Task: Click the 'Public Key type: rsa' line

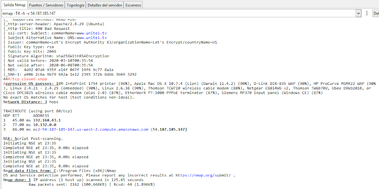Action: (29, 47)
